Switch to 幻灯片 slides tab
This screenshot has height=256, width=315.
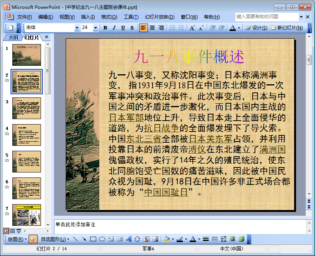pyautogui.click(x=32, y=38)
